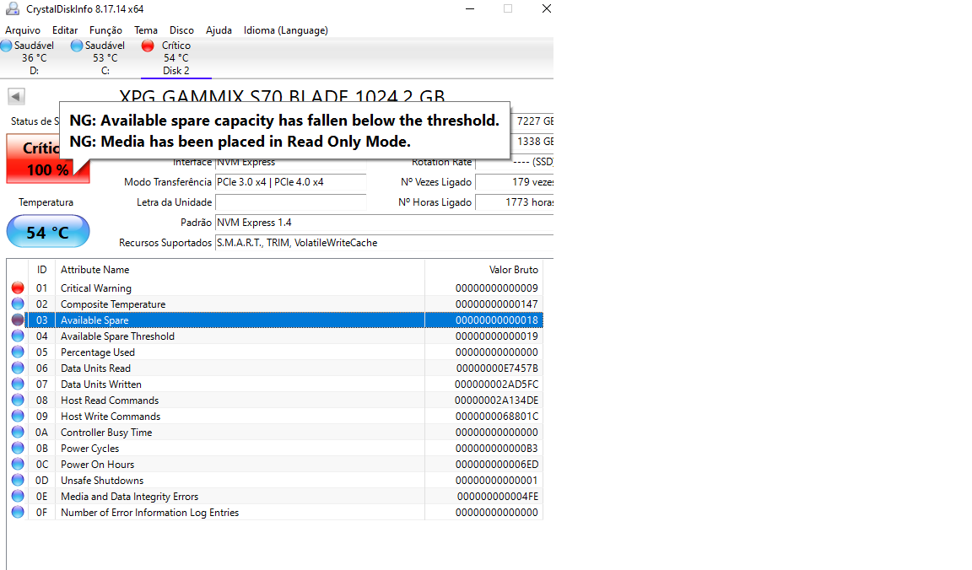Image resolution: width=972 pixels, height=570 pixels.
Task: Click the Valor Bruto column header
Action: click(484, 270)
